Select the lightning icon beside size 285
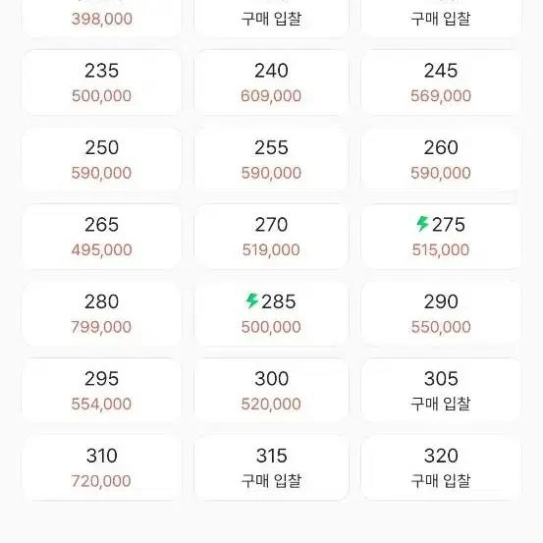 pos(252,300)
